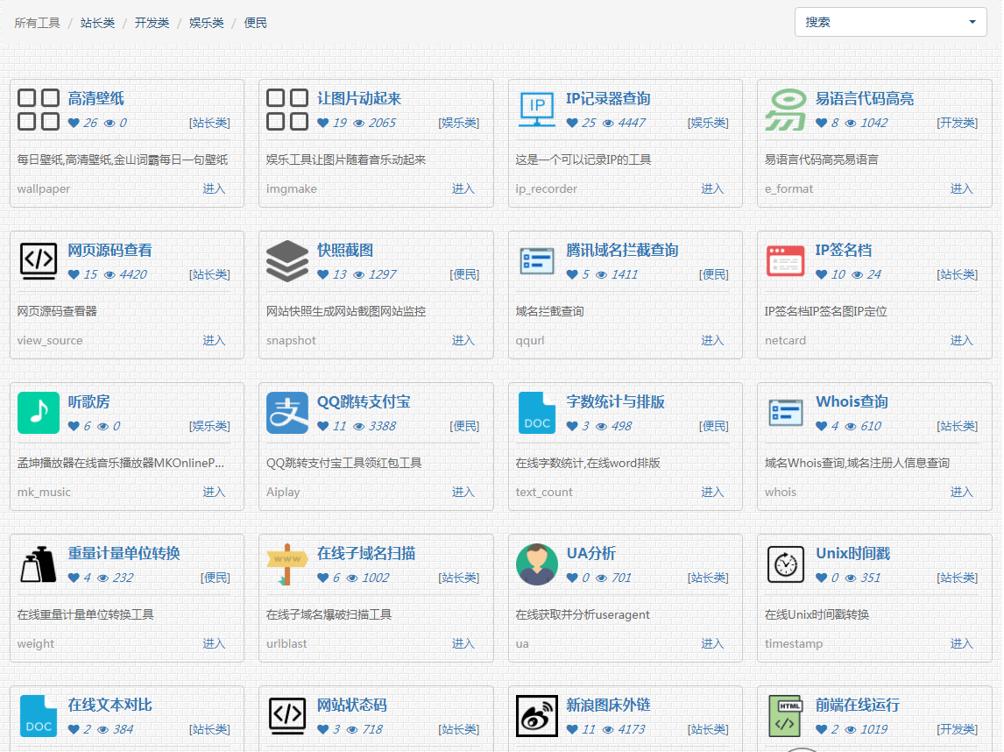Switch to the 便民 category
Viewport: 1004px width, 752px height.
[256, 23]
